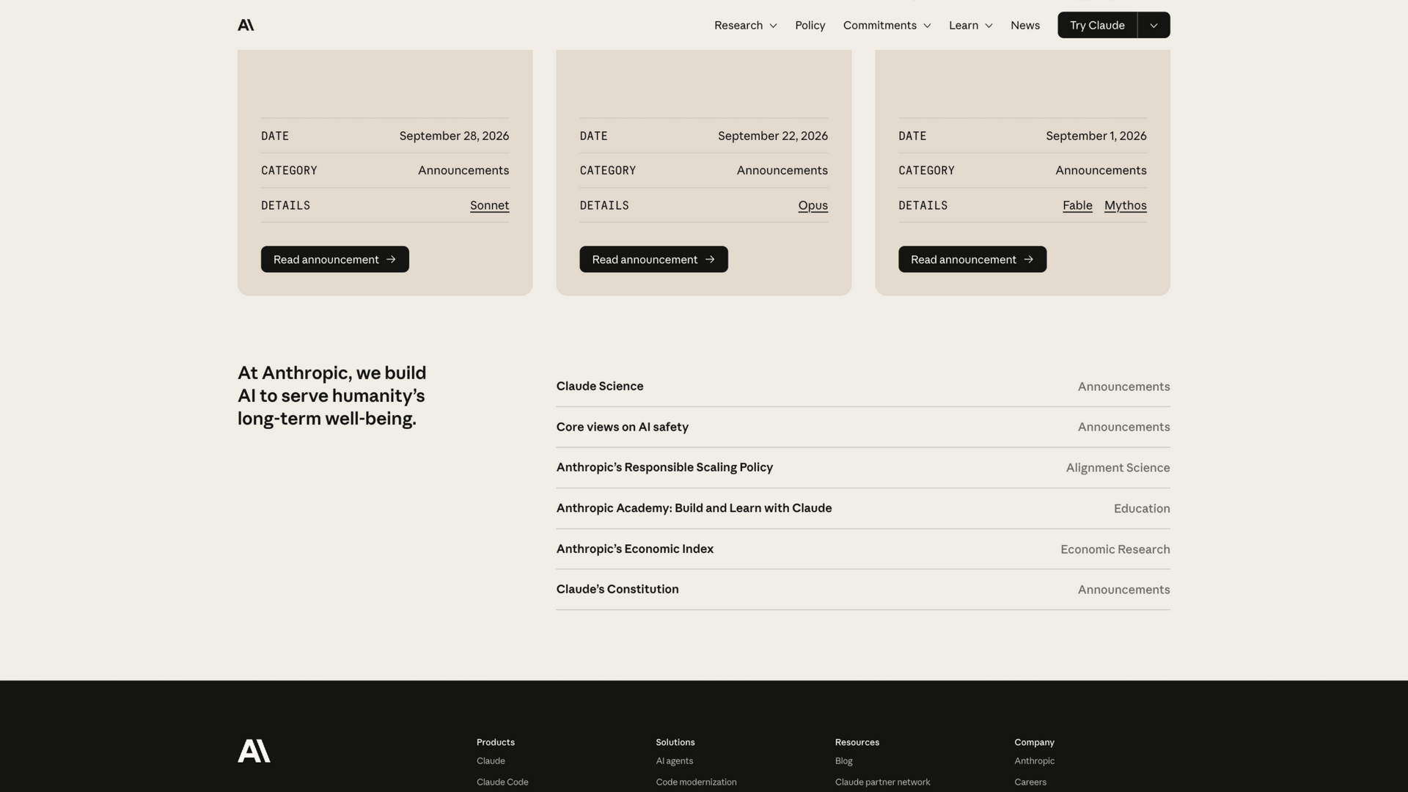Image resolution: width=1408 pixels, height=792 pixels.
Task: Open the Careers footer link
Action: coord(1030,782)
